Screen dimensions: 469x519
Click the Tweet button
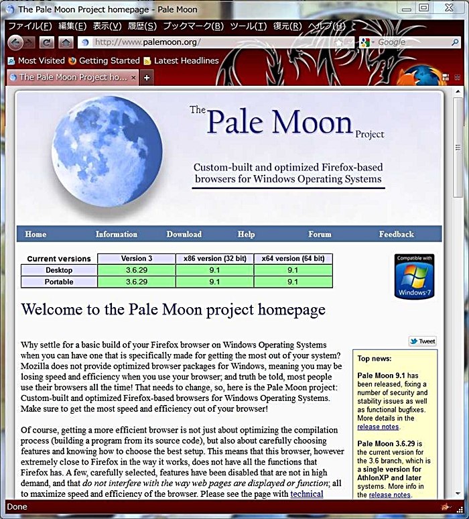point(423,341)
